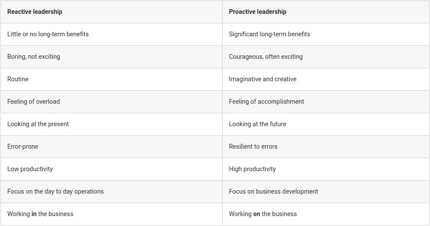430x226 pixels.
Task: Click "Focus on business development" text
Action: click(273, 191)
